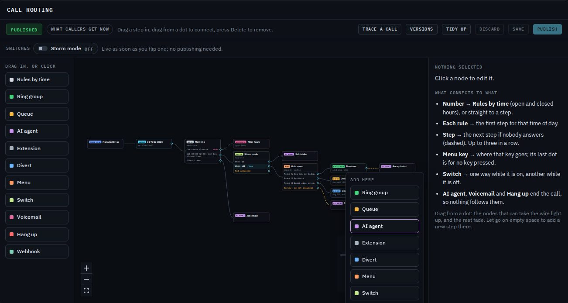This screenshot has height=303, width=568.
Task: Choose AI agent in the Add Here popup
Action: (384, 226)
